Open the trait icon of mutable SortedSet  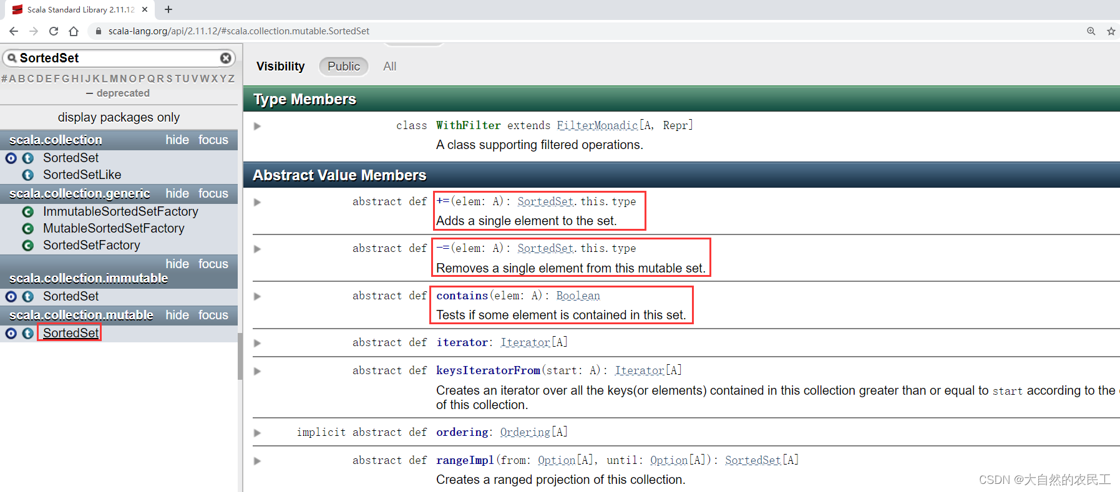(x=28, y=334)
